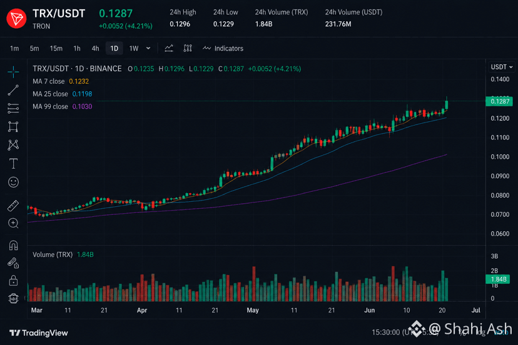
Task: Click the 0.1232 MA 7 value
Action: click(x=79, y=81)
